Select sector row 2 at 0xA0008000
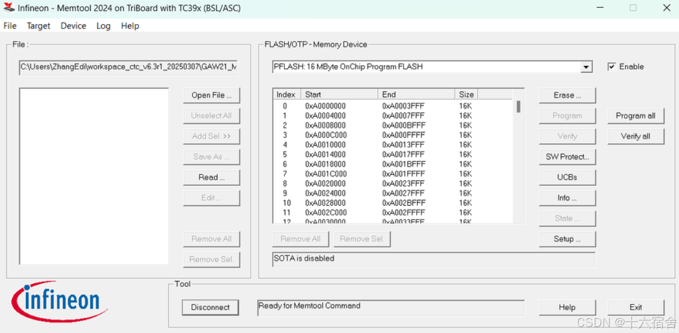This screenshot has width=679, height=333. pos(393,125)
